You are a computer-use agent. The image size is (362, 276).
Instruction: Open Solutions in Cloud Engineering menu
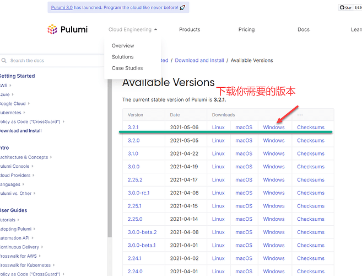pos(122,57)
